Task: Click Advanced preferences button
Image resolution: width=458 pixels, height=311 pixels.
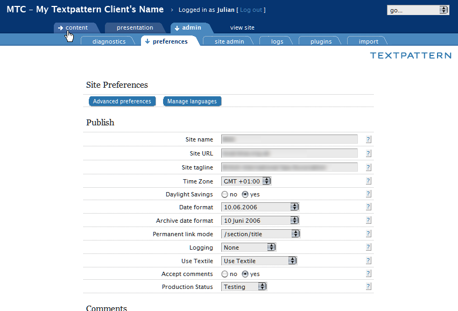Action: pos(122,101)
